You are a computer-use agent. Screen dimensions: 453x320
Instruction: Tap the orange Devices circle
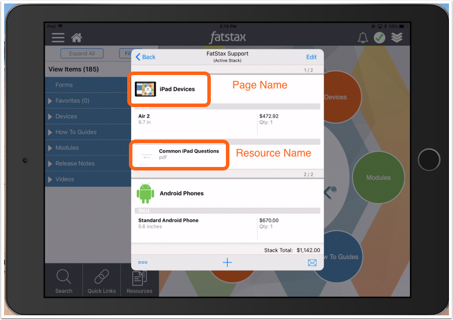pyautogui.click(x=342, y=97)
